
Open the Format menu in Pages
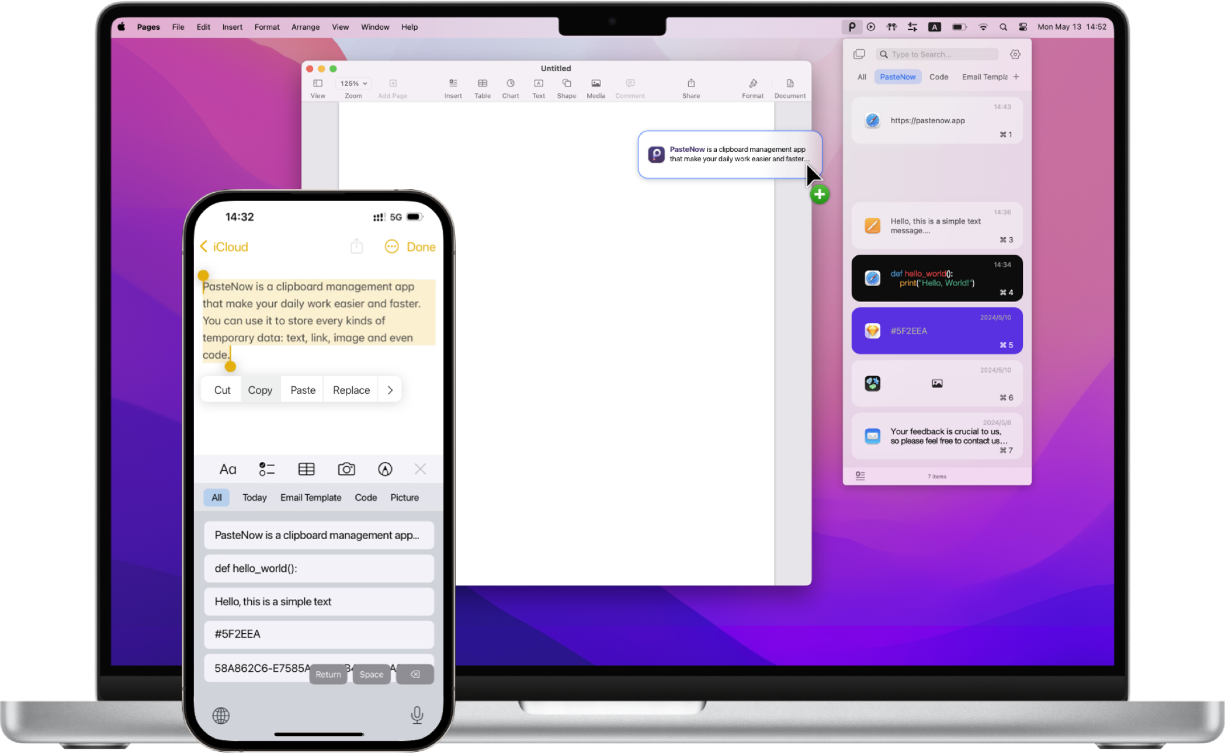coord(267,27)
